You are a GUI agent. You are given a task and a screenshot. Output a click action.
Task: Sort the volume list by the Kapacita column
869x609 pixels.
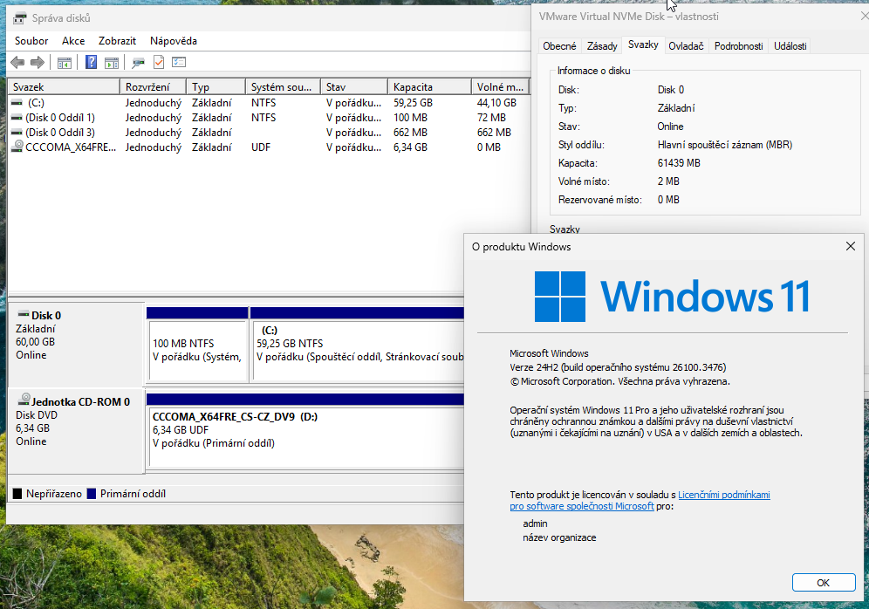pyautogui.click(x=414, y=87)
